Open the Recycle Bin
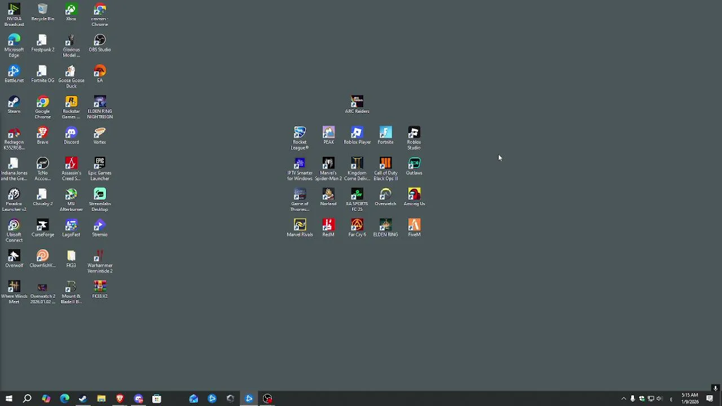This screenshot has width=722, height=406. [43, 12]
